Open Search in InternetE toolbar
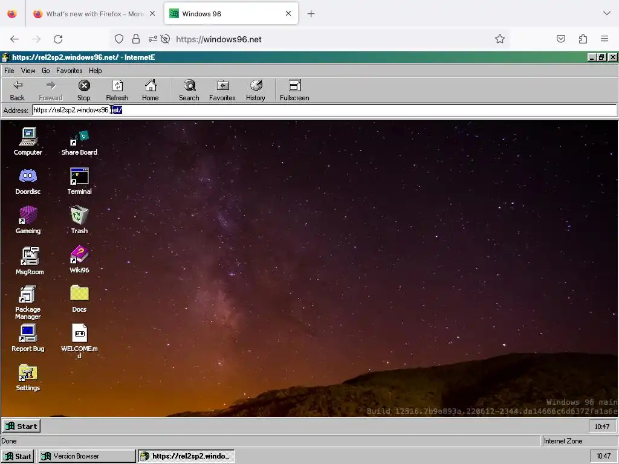Viewport: 619px width, 464px height. pos(189,91)
